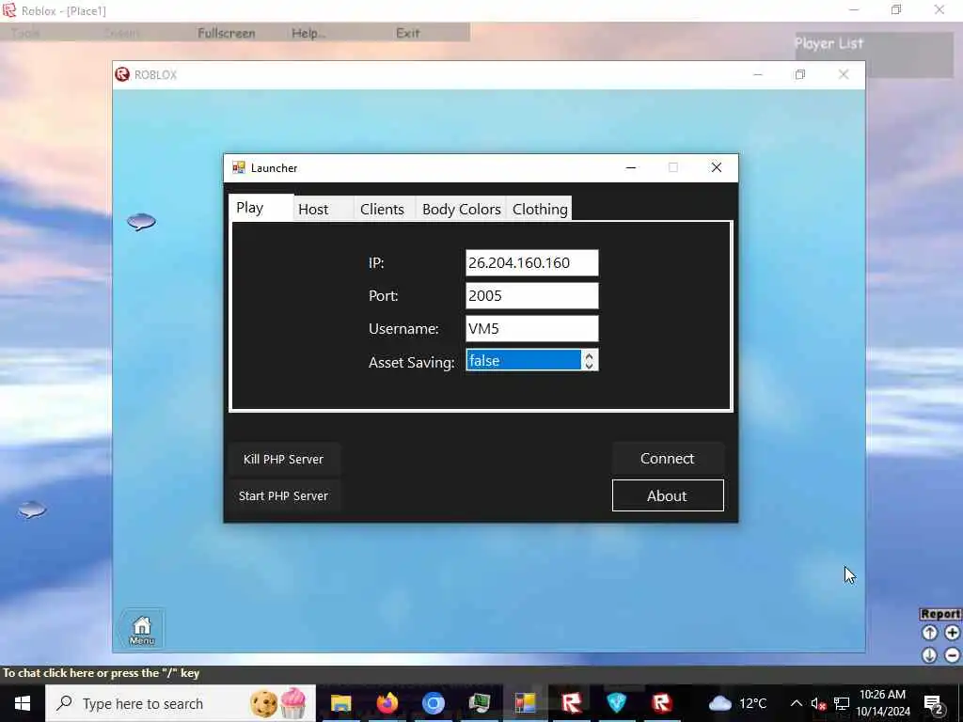This screenshot has height=722, width=963.
Task: Click the zoom out minus icon
Action: tap(952, 655)
